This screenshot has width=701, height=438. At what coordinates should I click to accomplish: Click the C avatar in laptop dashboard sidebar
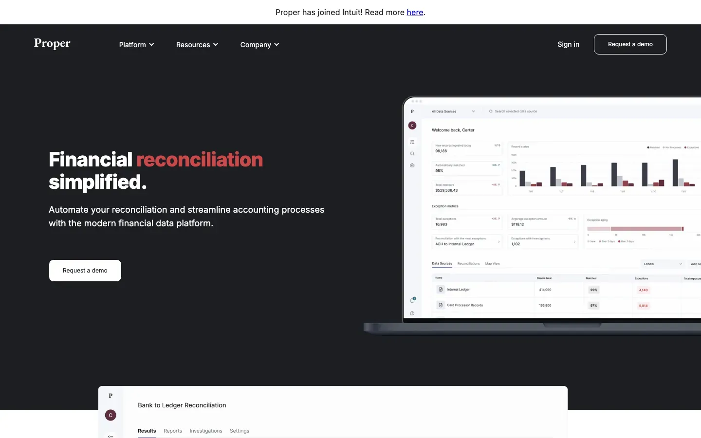point(412,126)
